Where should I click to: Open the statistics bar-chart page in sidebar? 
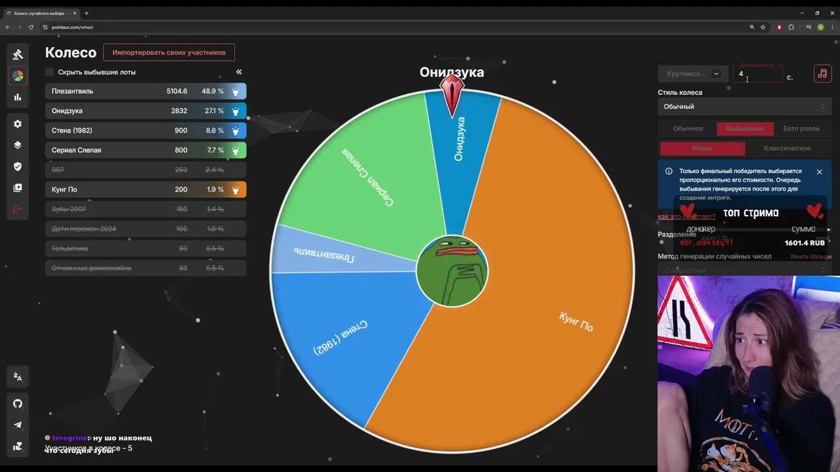pyautogui.click(x=18, y=98)
